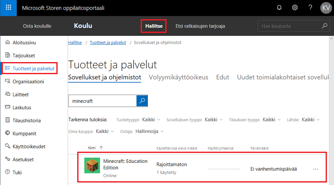
Task: Open the app launcher waffle icon
Action: click(x=8, y=8)
